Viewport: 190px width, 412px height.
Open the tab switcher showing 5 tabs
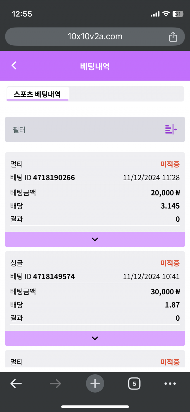(134, 384)
